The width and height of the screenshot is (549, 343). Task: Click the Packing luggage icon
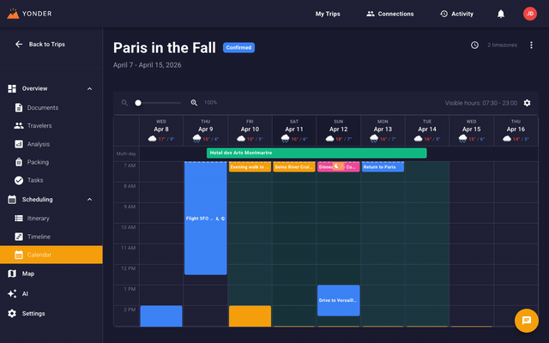19,162
